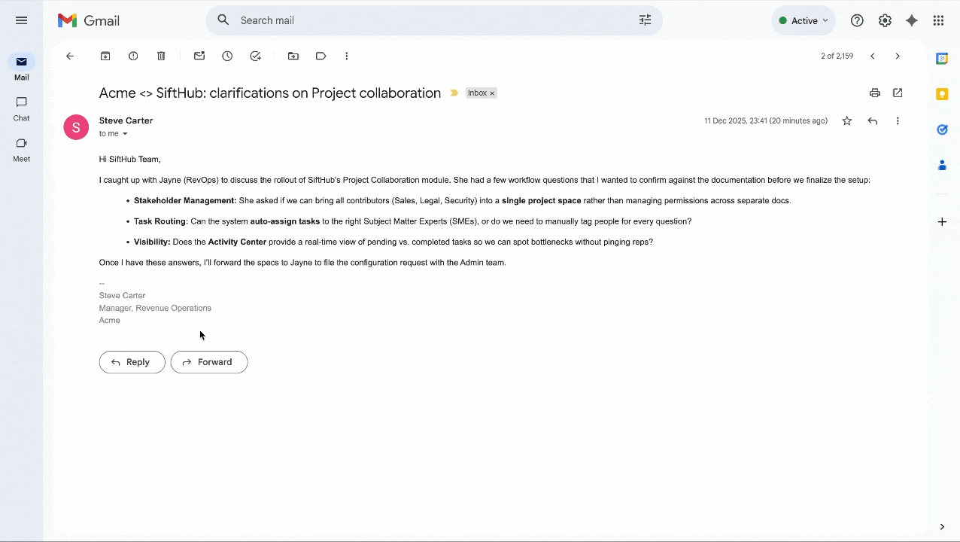Archive this email conversation
This screenshot has height=542, width=960.
(105, 56)
